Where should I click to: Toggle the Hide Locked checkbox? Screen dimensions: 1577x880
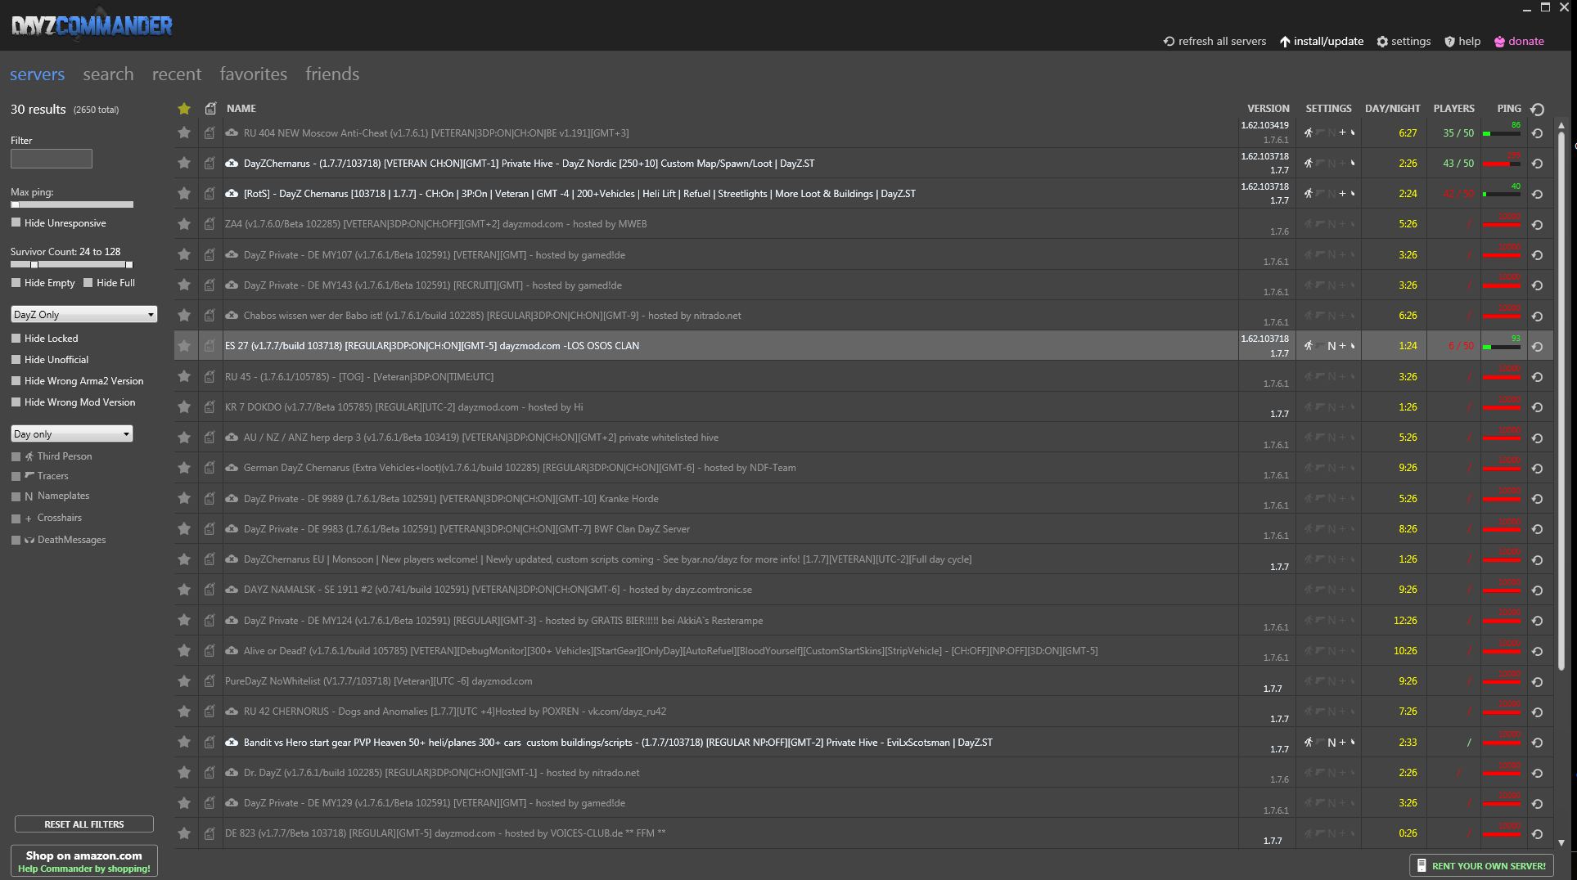16,338
